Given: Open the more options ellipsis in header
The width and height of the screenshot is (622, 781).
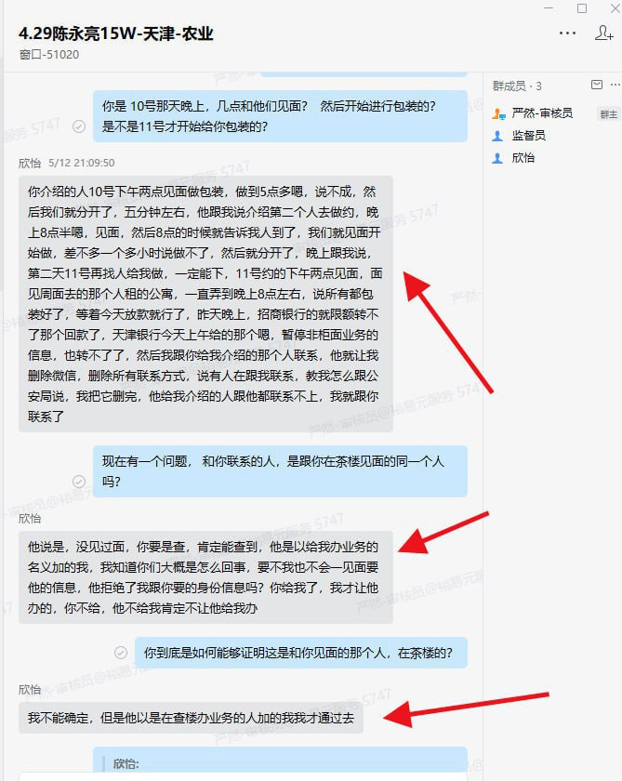Looking at the screenshot, I should tap(567, 33).
